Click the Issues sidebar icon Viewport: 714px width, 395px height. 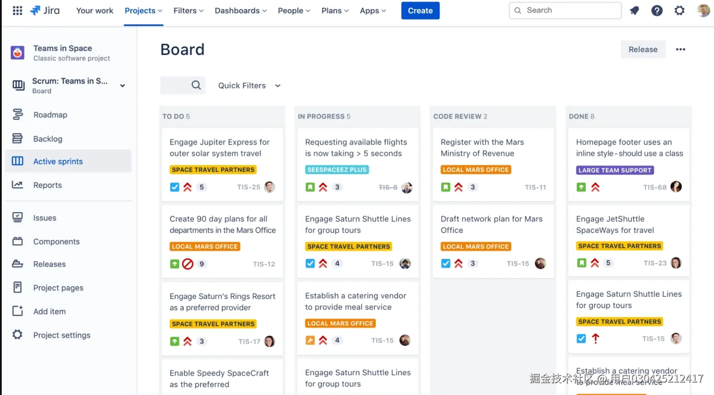[x=18, y=218]
